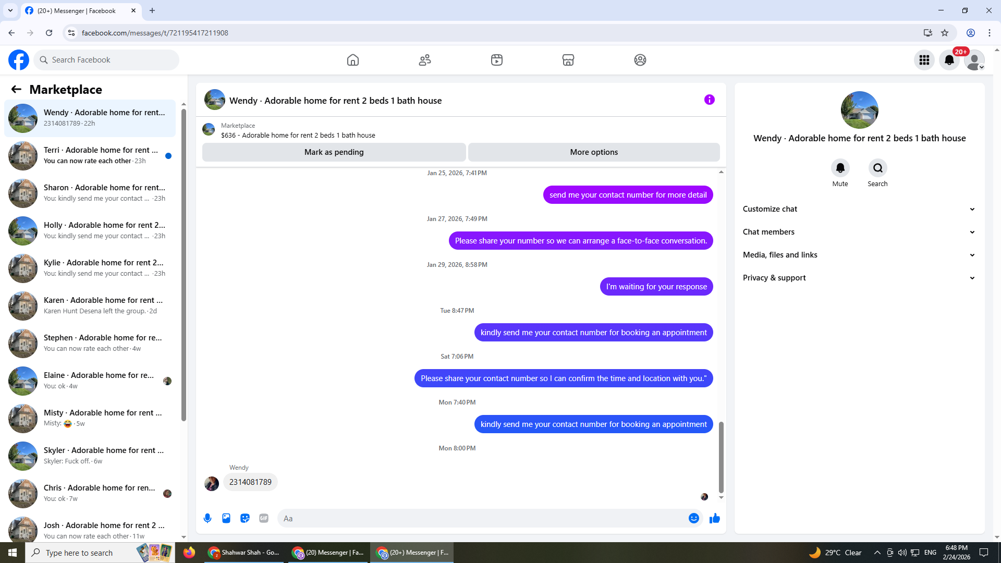Image resolution: width=1001 pixels, height=563 pixels.
Task: Click the Mark as pending button
Action: [334, 152]
